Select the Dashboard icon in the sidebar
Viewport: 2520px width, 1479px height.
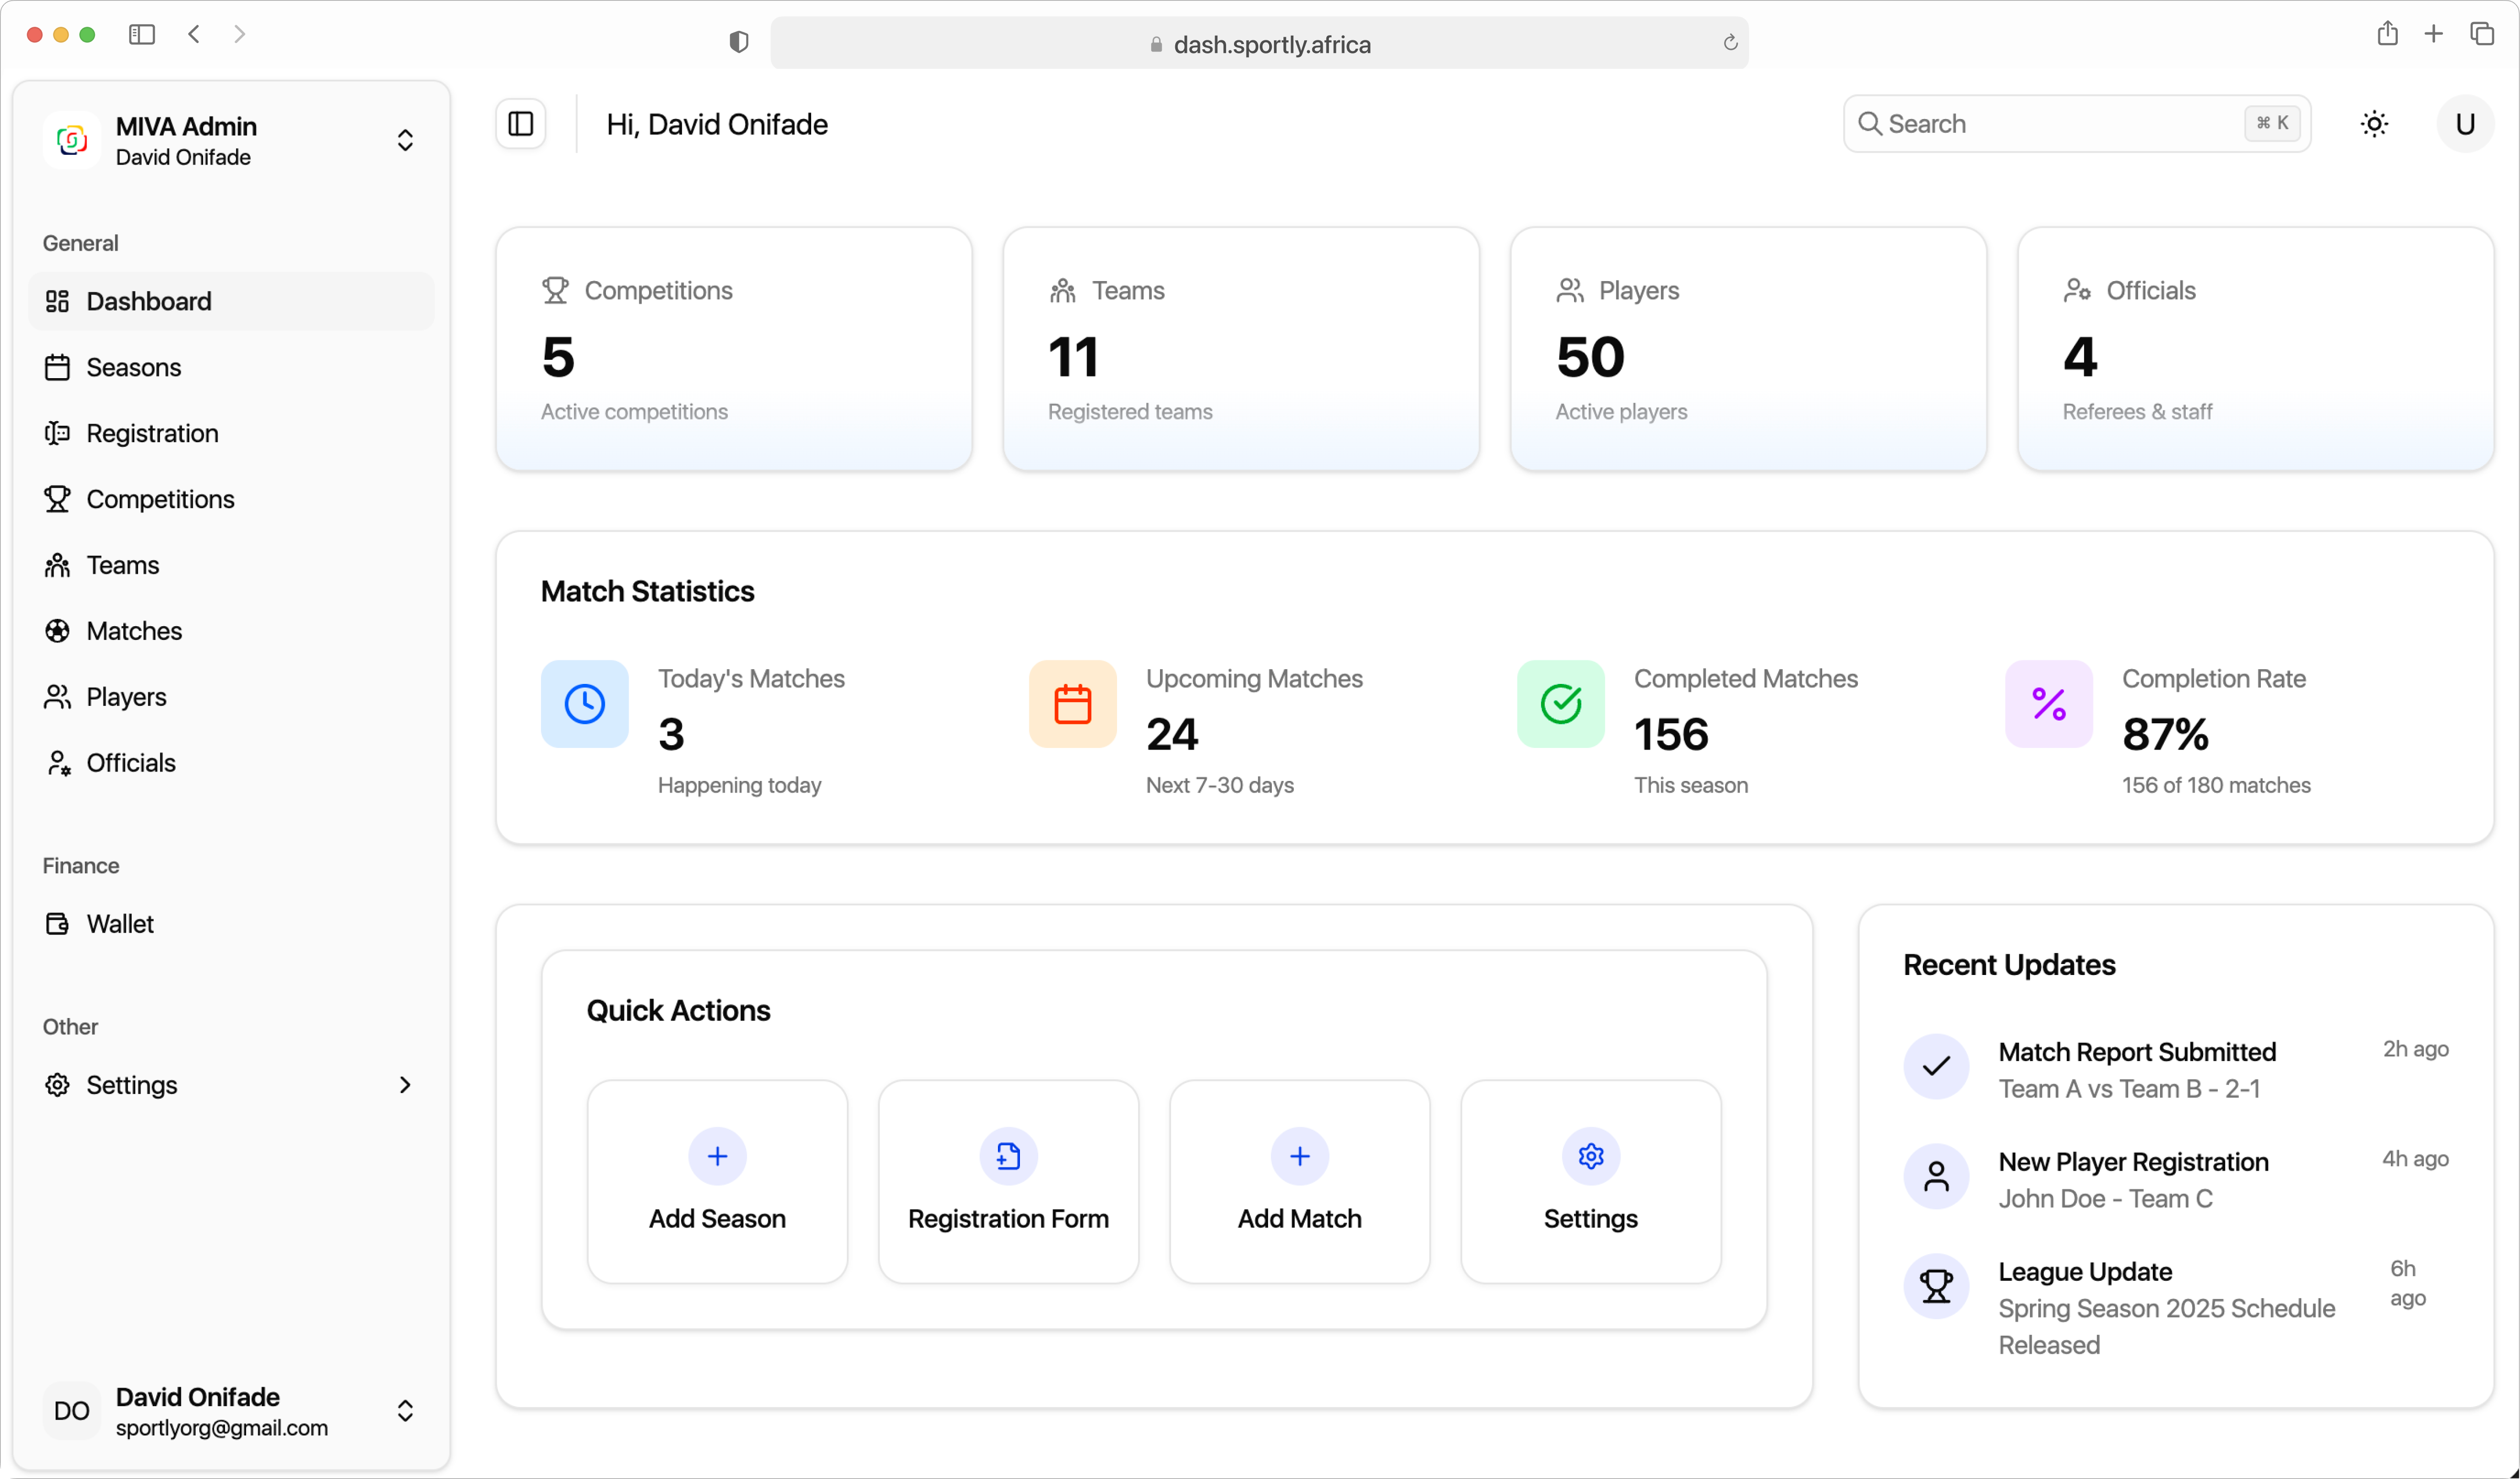[x=57, y=301]
